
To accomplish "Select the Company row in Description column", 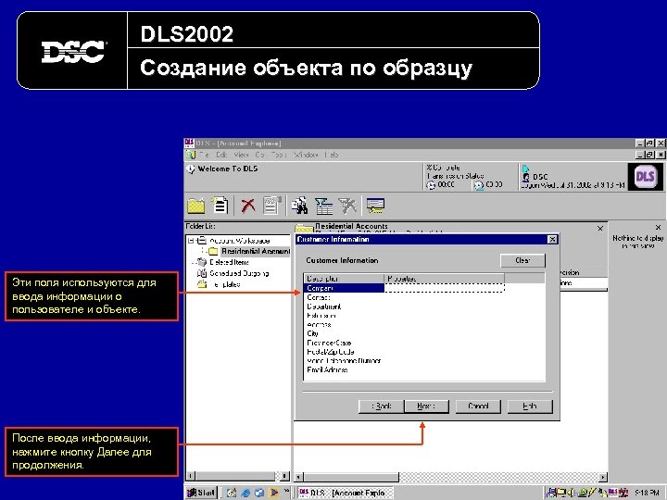I will coord(344,288).
